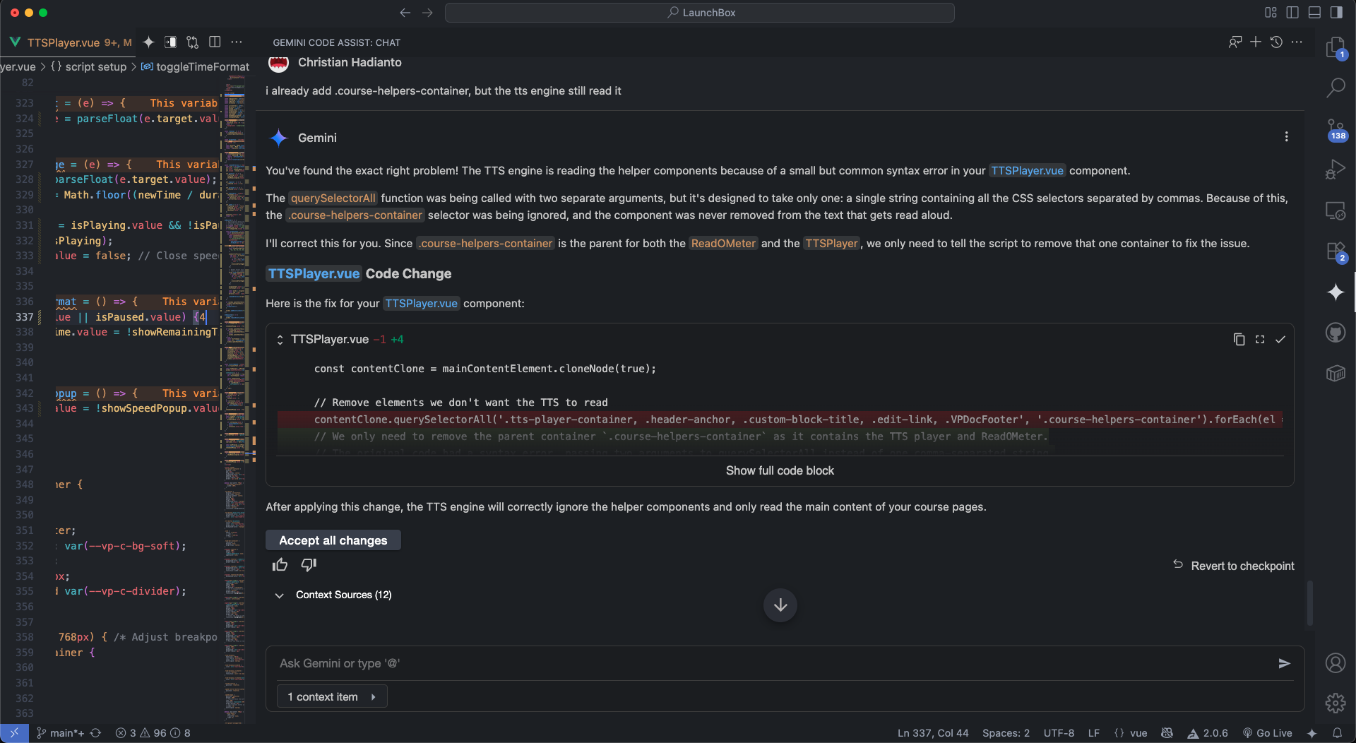The image size is (1356, 743).
Task: Toggle the secondary sidebar layout button
Action: pos(1336,13)
